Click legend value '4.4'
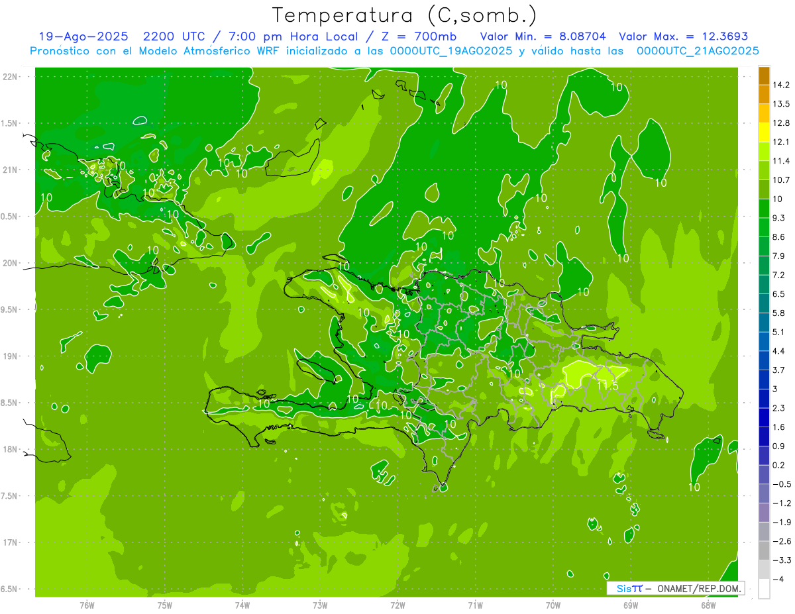795x614 pixels. [x=779, y=351]
